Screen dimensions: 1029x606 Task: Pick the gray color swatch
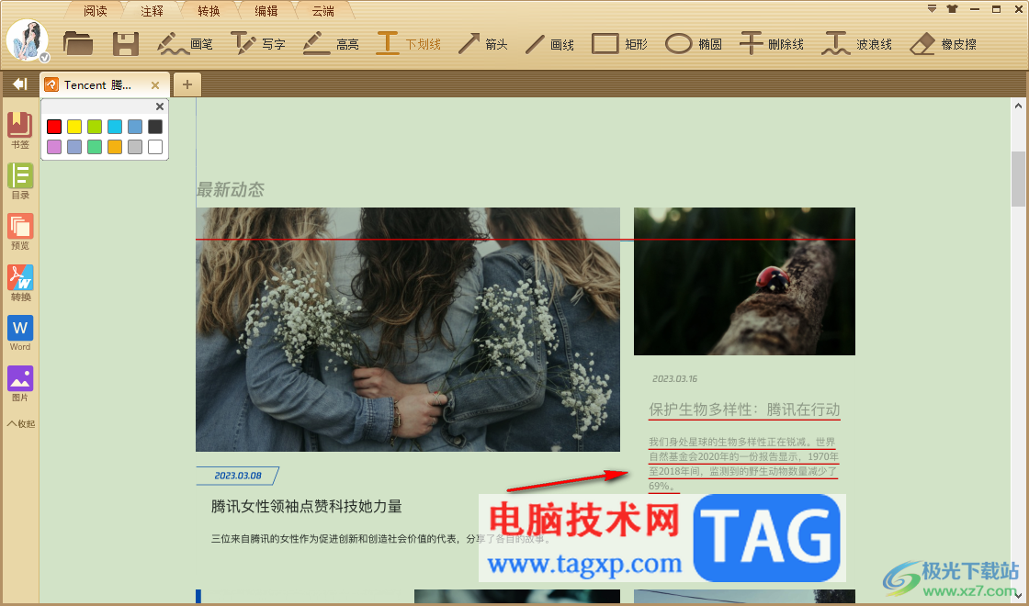[135, 147]
